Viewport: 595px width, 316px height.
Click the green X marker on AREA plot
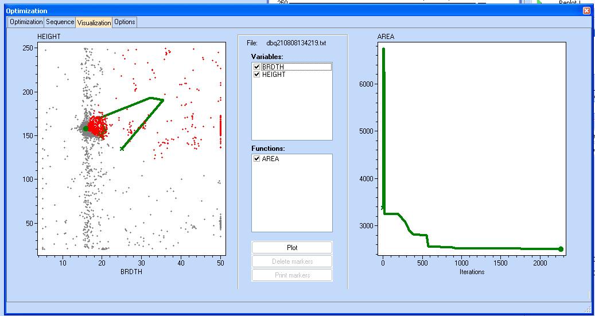pos(383,208)
